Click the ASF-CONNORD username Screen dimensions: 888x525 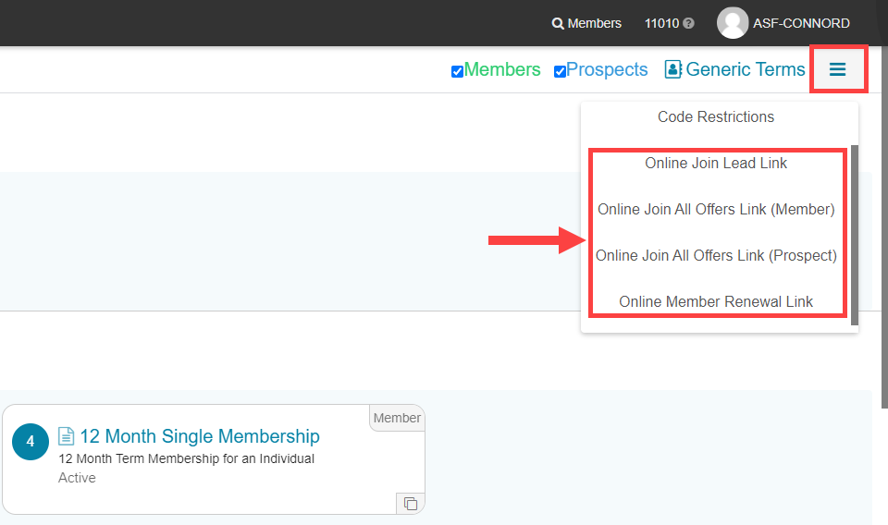[x=801, y=23]
